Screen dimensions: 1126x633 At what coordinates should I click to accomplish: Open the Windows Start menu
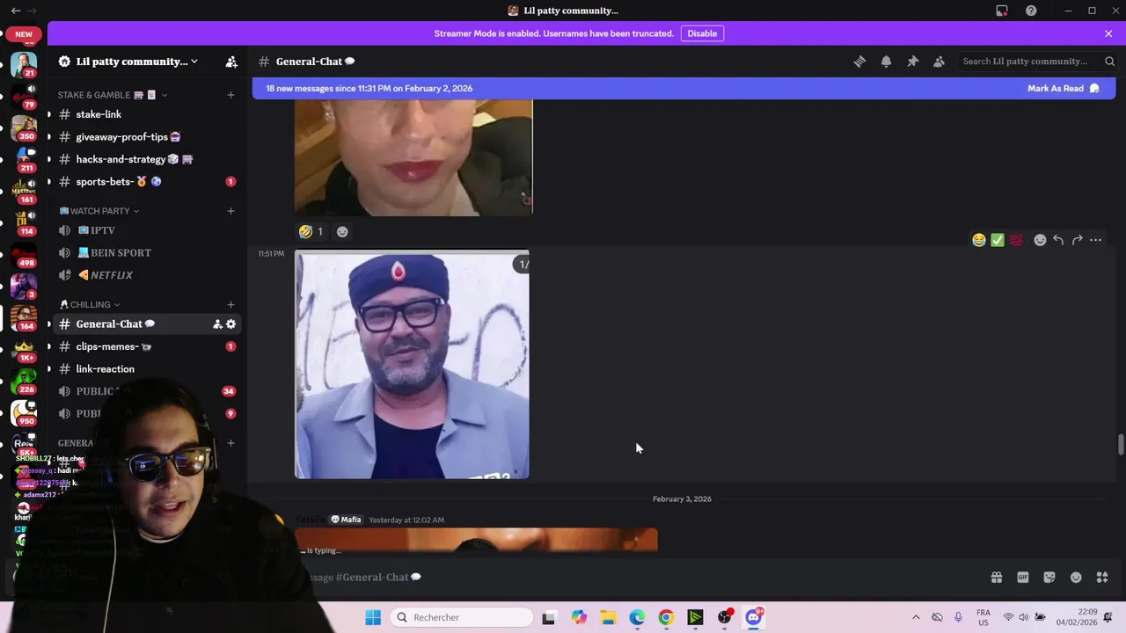click(373, 617)
